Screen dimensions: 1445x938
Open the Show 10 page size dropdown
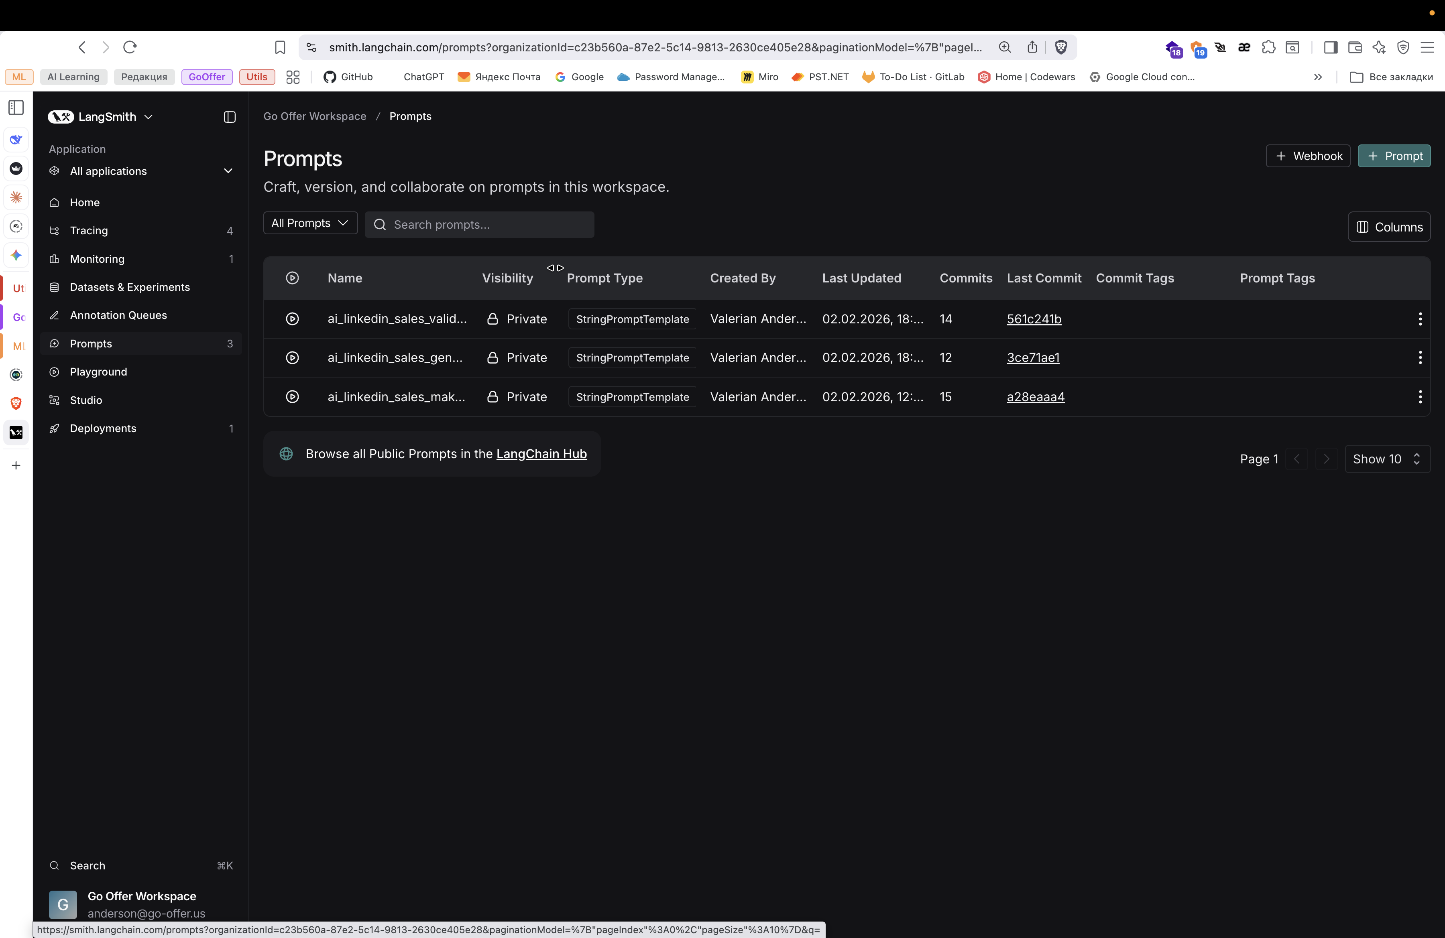[x=1387, y=459]
